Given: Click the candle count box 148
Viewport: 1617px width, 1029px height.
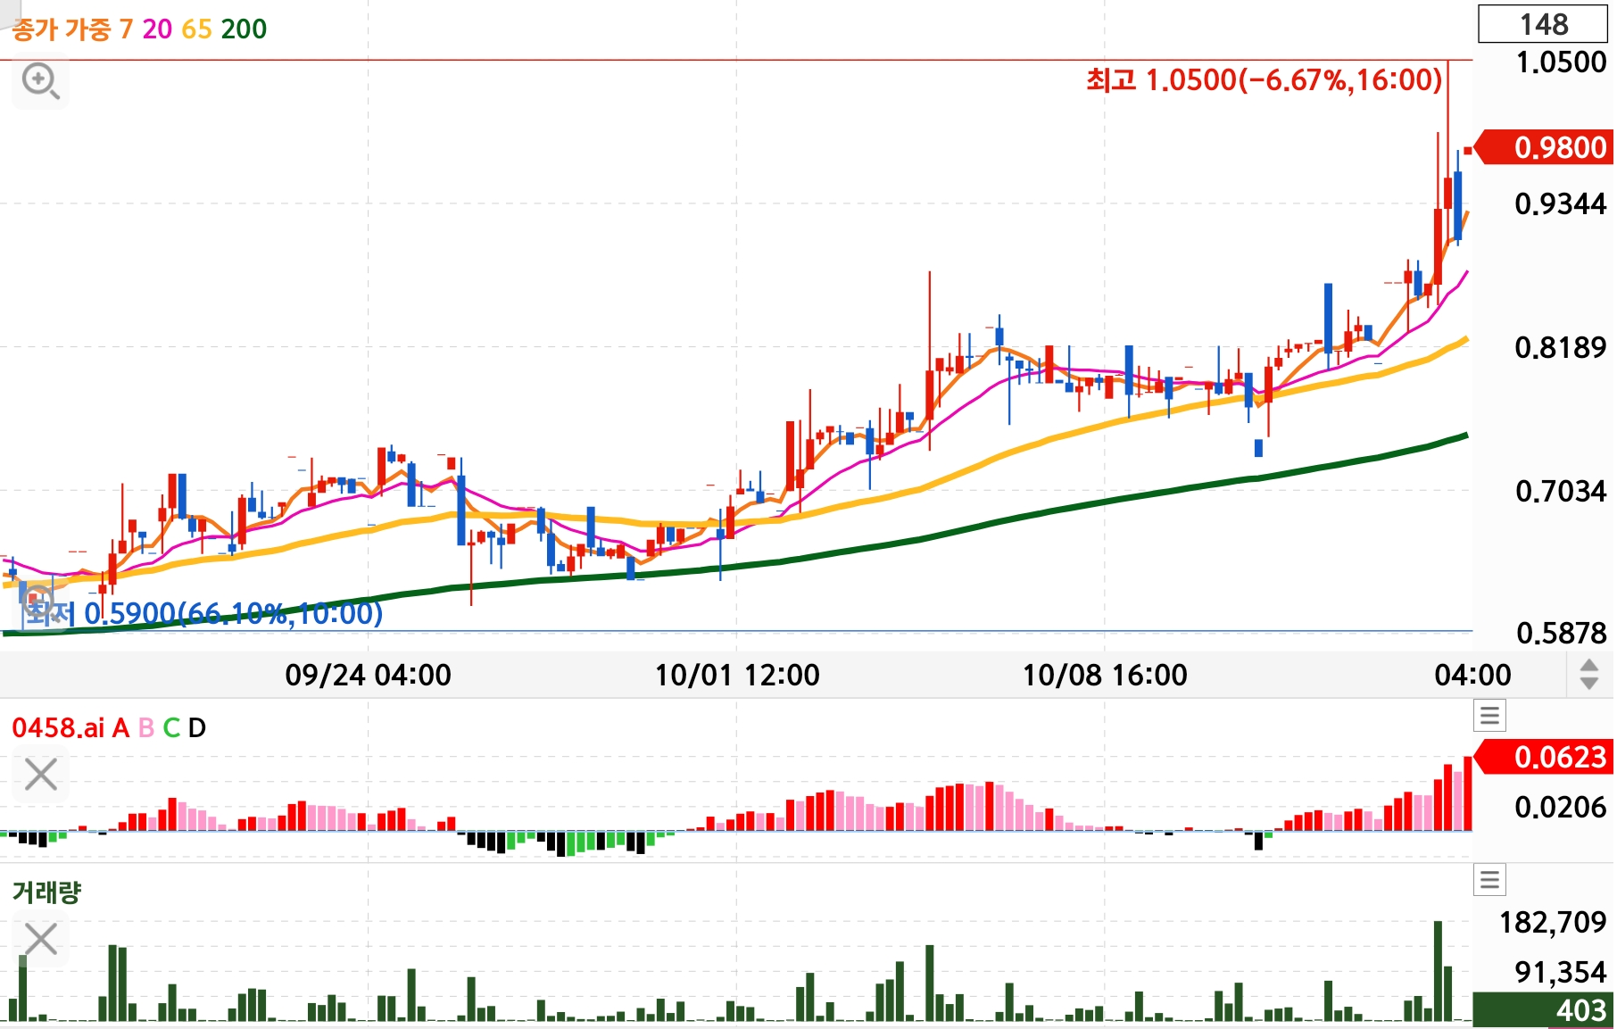Looking at the screenshot, I should pos(1543,24).
